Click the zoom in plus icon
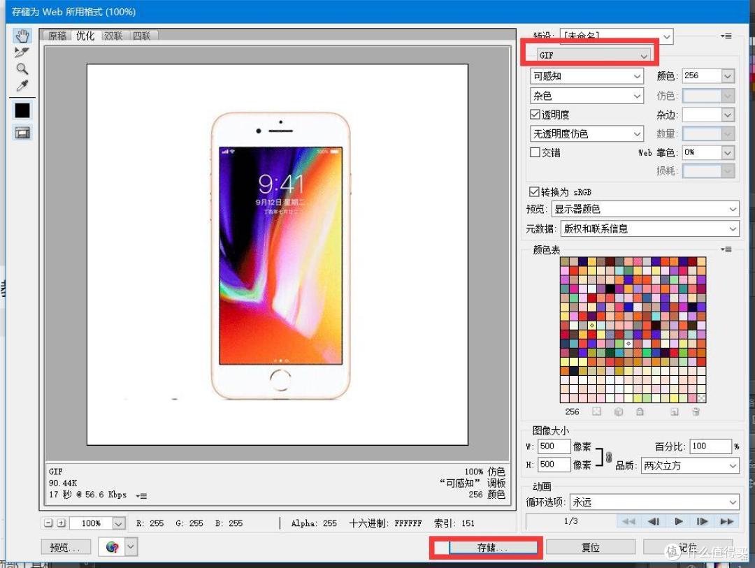 pos(61,523)
